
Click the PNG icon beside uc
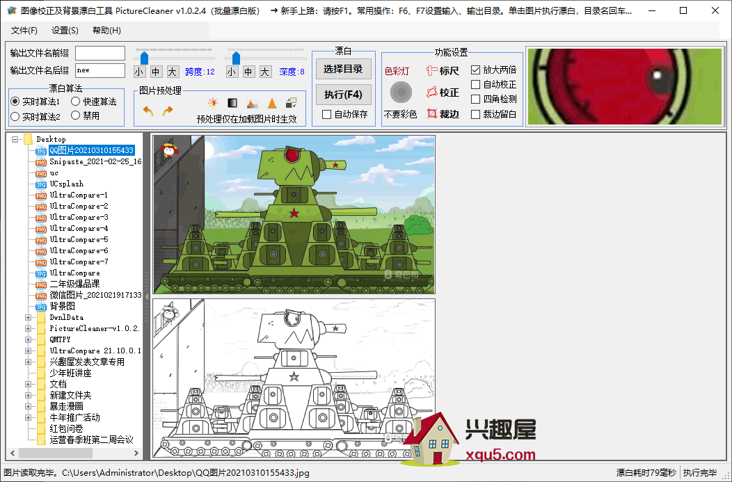click(x=41, y=173)
